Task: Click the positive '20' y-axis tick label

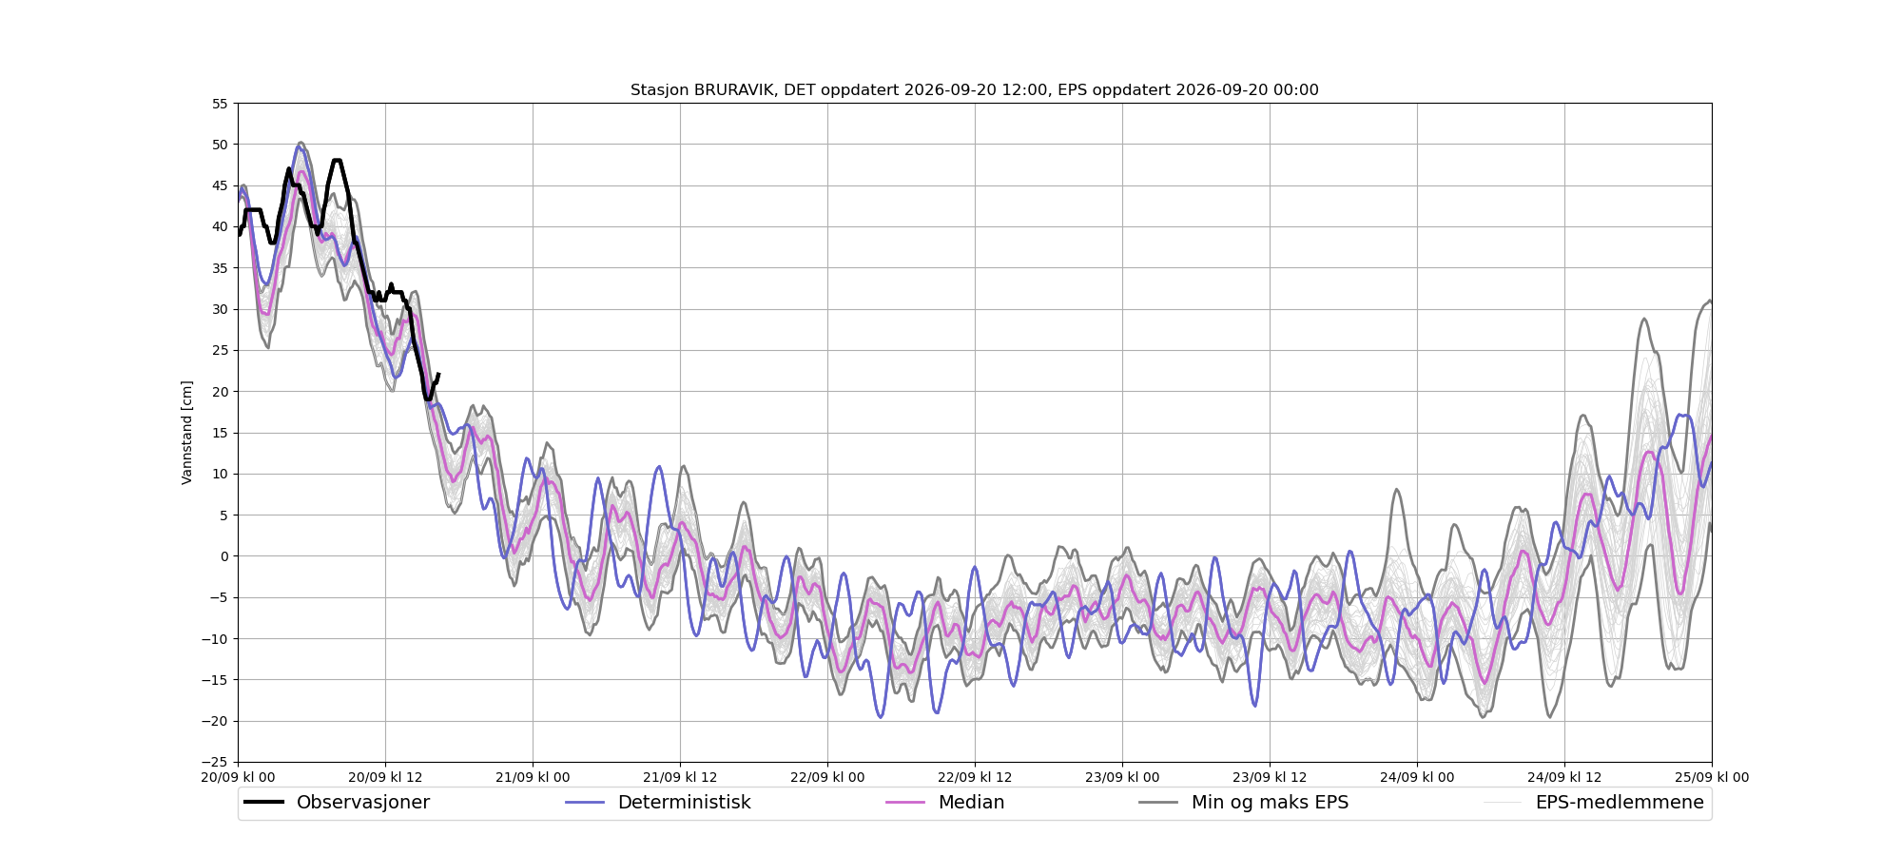Action: coord(220,392)
